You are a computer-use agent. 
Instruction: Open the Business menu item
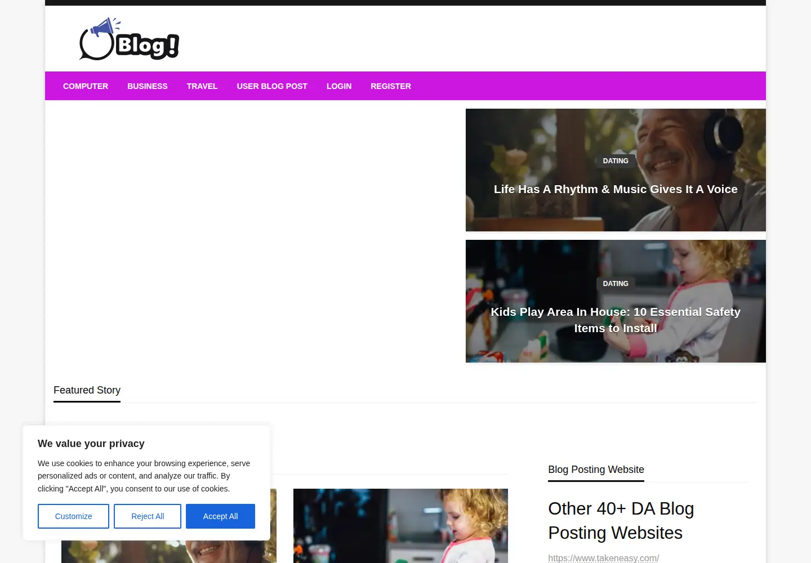coord(148,86)
